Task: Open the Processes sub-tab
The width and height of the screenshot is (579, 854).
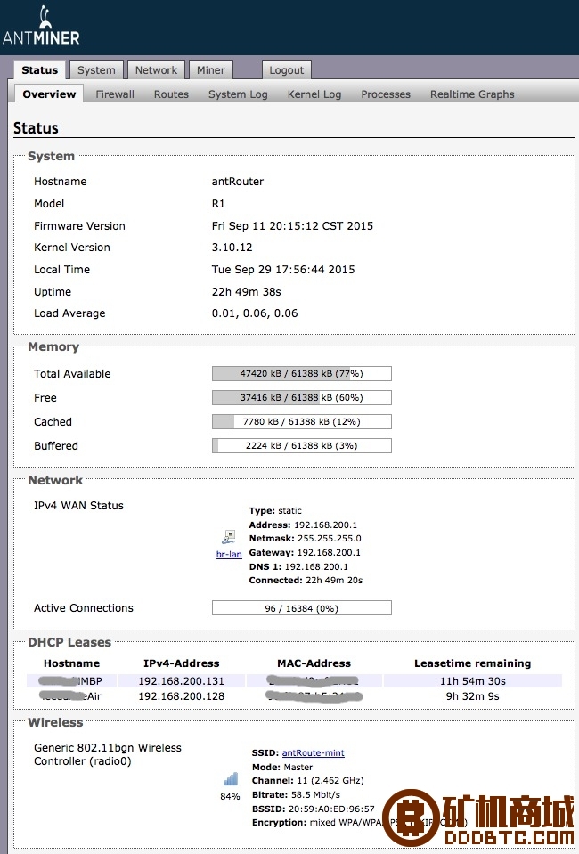Action: coord(386,94)
